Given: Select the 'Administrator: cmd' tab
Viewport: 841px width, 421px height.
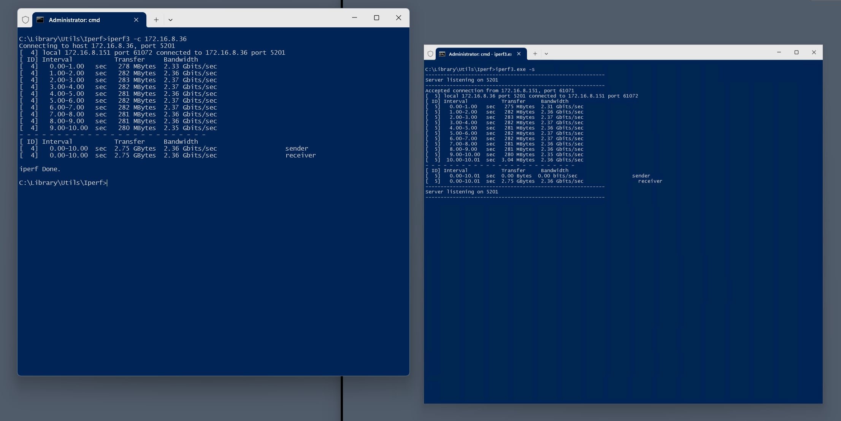Looking at the screenshot, I should pyautogui.click(x=89, y=20).
